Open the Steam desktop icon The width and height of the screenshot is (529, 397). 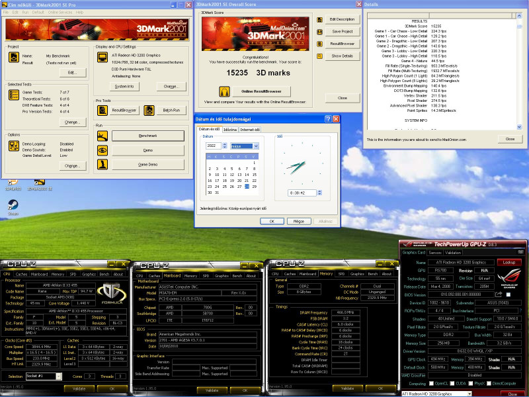point(13,206)
